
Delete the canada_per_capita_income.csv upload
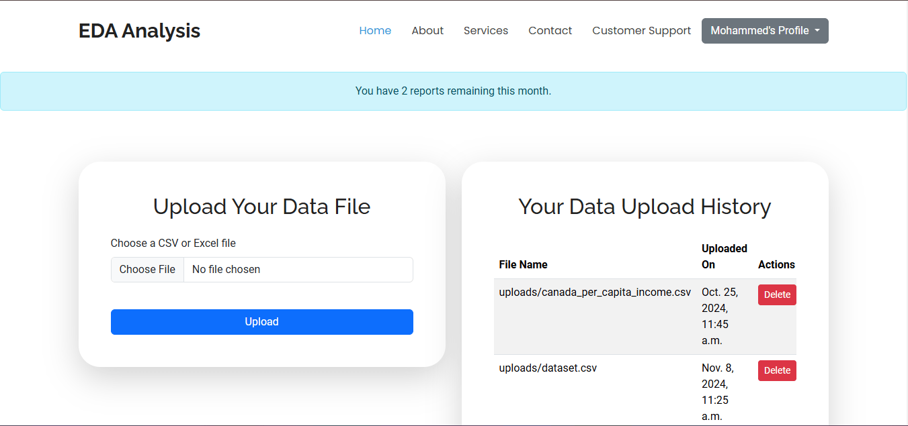[777, 295]
